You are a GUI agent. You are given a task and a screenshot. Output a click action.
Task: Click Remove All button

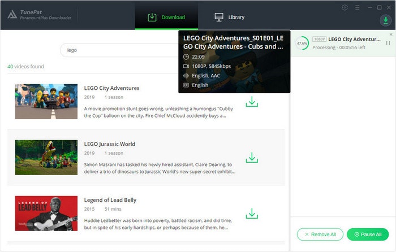(320, 234)
